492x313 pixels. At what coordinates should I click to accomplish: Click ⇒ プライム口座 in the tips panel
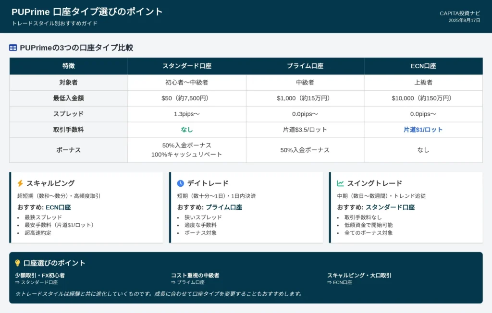coord(188,282)
